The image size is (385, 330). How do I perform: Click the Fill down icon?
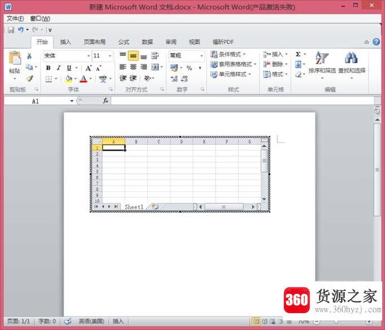click(298, 64)
